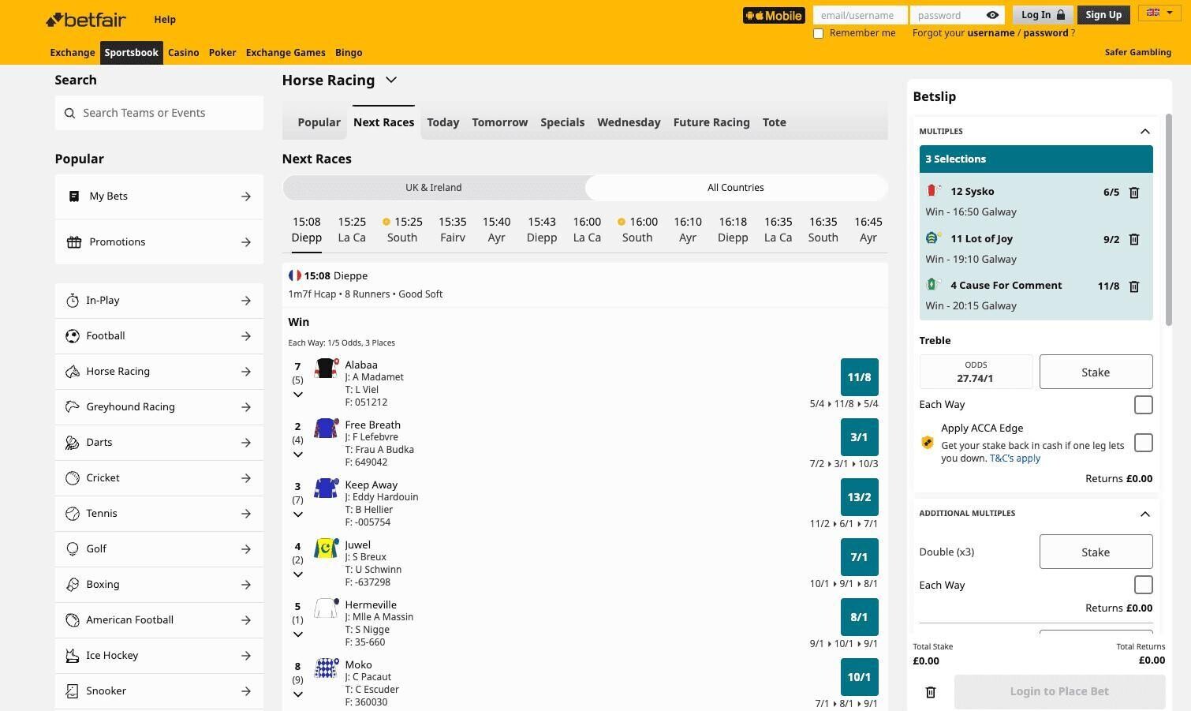
Task: Select All Countries filter
Action: pyautogui.click(x=736, y=188)
